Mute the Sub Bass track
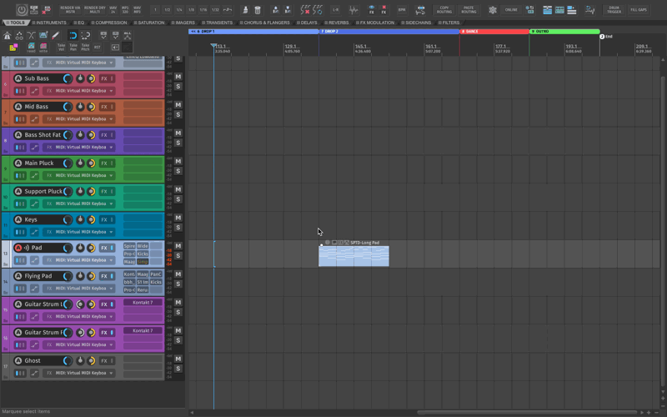 coord(178,77)
